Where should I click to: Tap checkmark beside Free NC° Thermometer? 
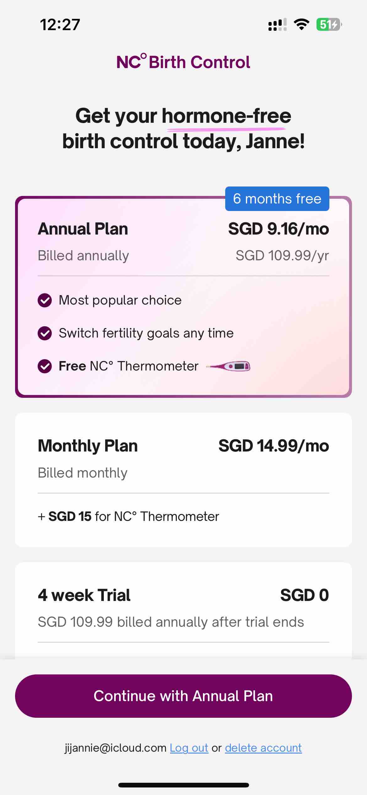45,366
